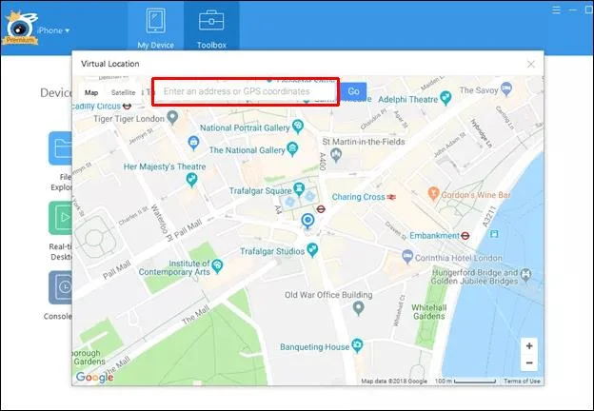Click the Old War Office Building pin
This screenshot has height=411, width=594.
click(x=358, y=308)
